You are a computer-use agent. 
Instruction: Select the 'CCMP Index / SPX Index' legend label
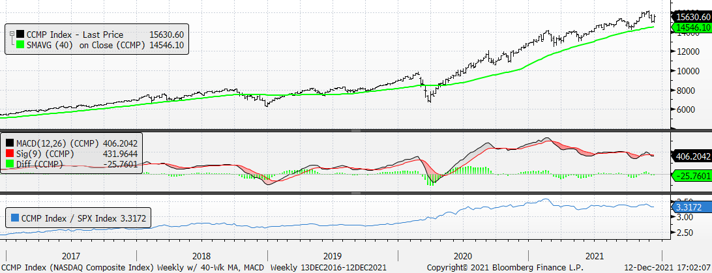[x=70, y=217]
